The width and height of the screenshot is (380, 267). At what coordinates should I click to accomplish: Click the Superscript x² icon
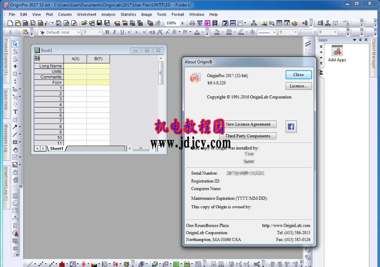tap(130, 32)
